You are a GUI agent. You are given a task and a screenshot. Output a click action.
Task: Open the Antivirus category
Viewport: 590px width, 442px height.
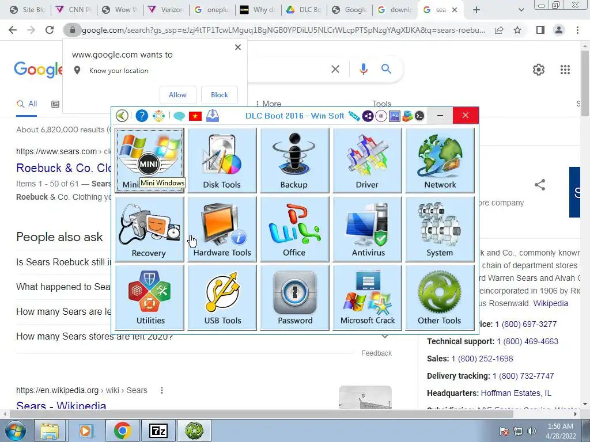(x=367, y=229)
